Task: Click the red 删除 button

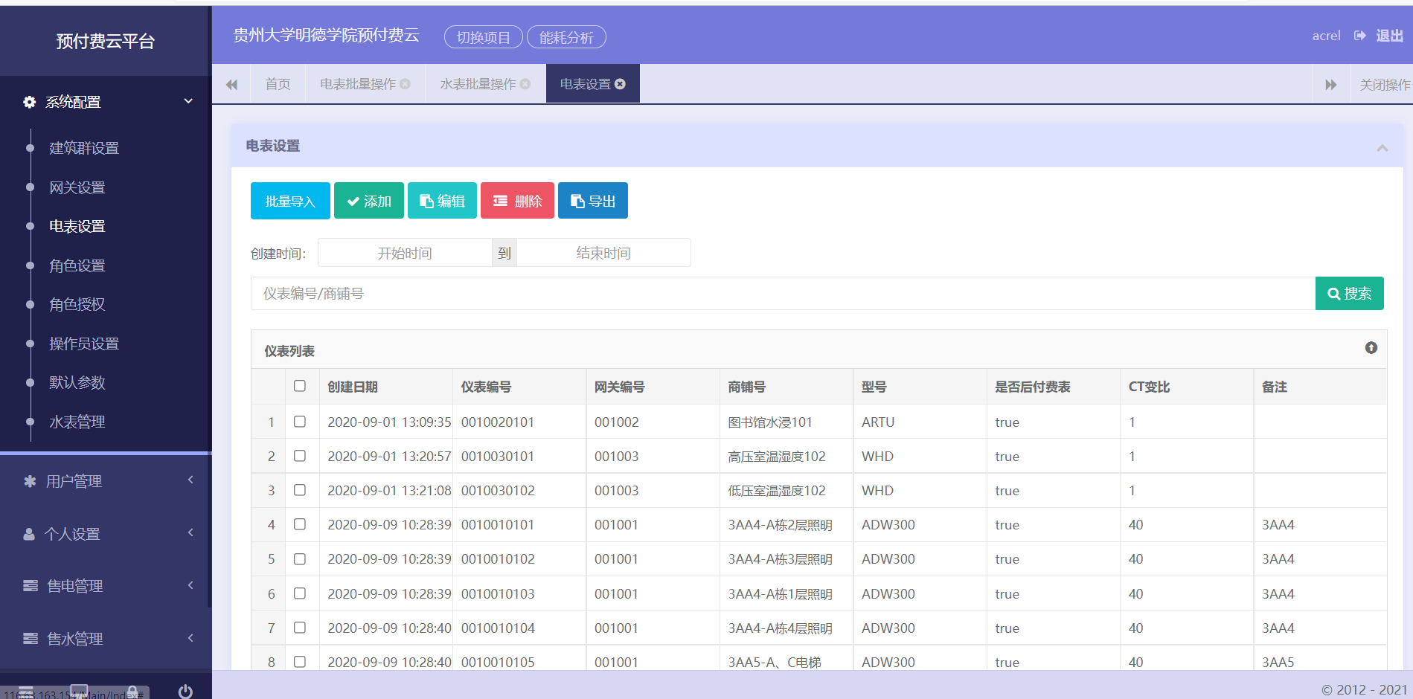Action: click(517, 201)
